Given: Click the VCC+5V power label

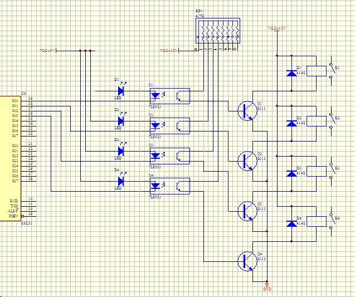Looking at the screenshot, I should [47, 51].
